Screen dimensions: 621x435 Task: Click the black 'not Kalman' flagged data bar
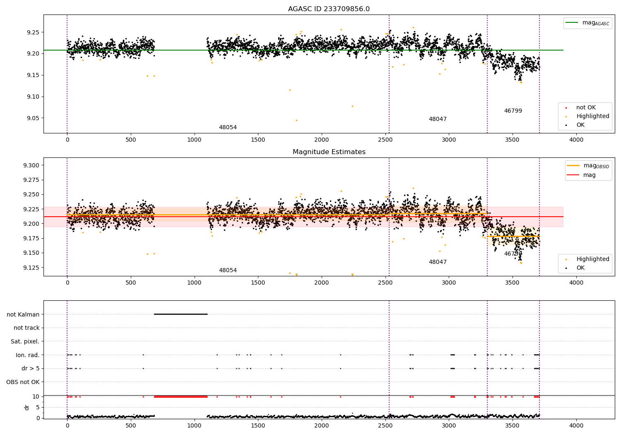tap(181, 314)
